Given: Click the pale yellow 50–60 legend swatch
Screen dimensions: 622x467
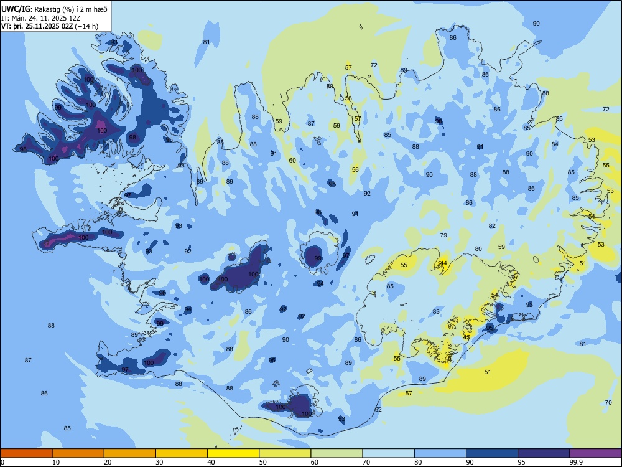Looking at the screenshot, I should click(x=285, y=453).
